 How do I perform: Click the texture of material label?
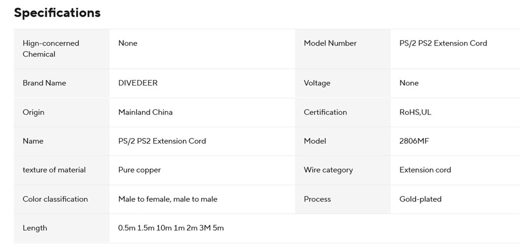pos(54,170)
